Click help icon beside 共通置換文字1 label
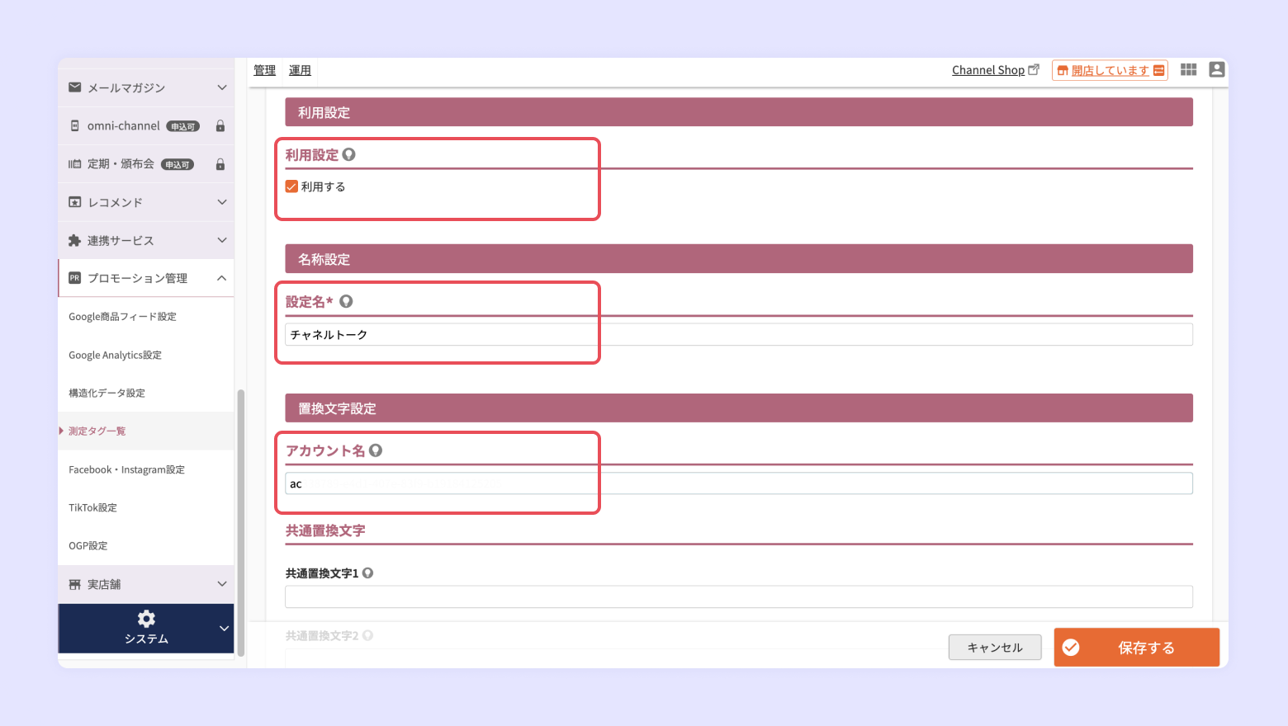Viewport: 1288px width, 726px height. click(x=368, y=573)
